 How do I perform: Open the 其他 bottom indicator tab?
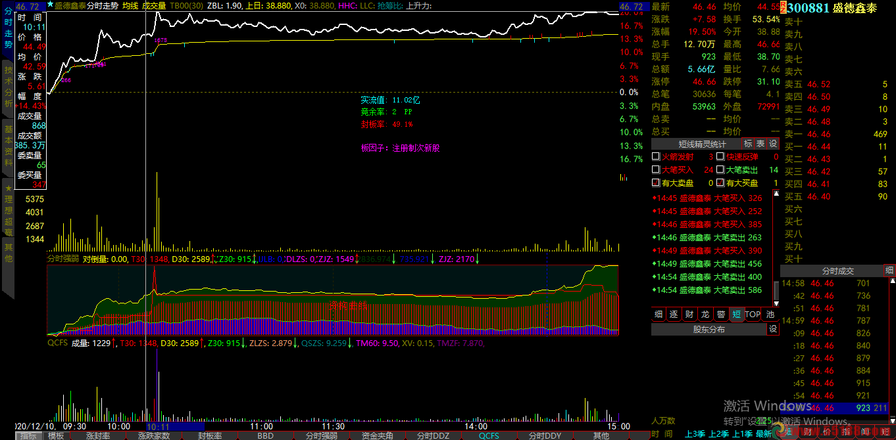click(x=601, y=435)
